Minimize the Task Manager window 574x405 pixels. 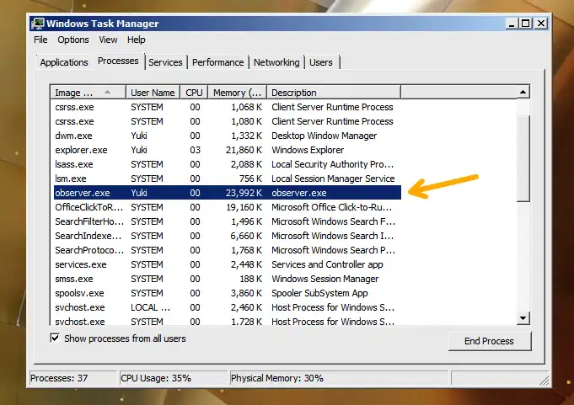(x=512, y=24)
